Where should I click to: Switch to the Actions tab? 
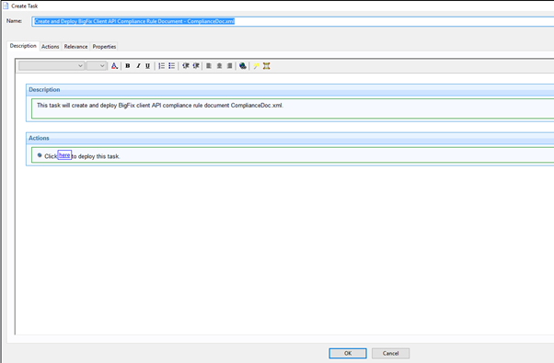[51, 47]
